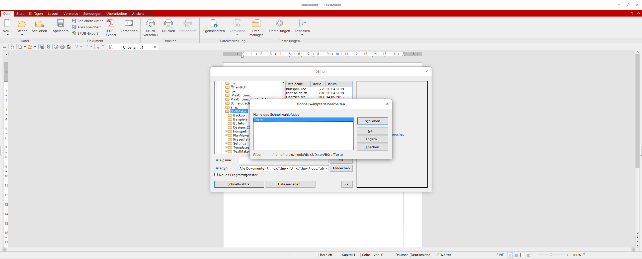The image size is (642, 259).
Task: Click the zoom slider handle
Action: pos(551,255)
